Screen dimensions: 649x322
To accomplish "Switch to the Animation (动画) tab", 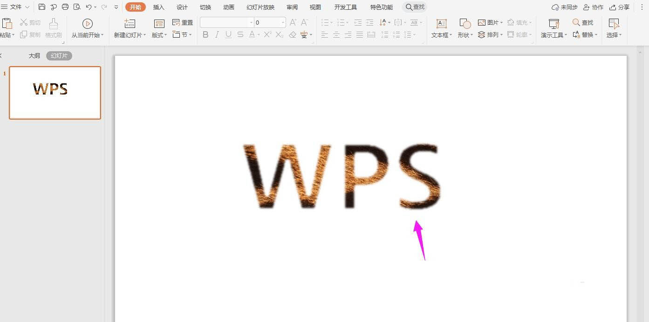I will pos(229,7).
